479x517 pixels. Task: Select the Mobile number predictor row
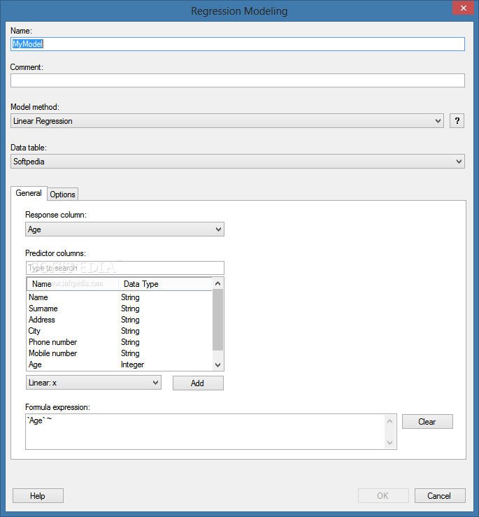(120, 353)
